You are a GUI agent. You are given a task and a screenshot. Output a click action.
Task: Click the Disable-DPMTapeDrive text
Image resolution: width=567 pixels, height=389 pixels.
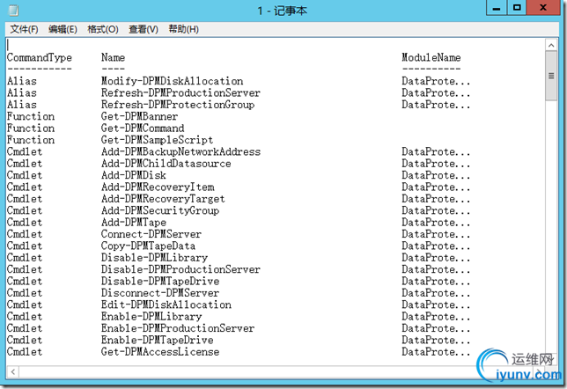click(160, 281)
